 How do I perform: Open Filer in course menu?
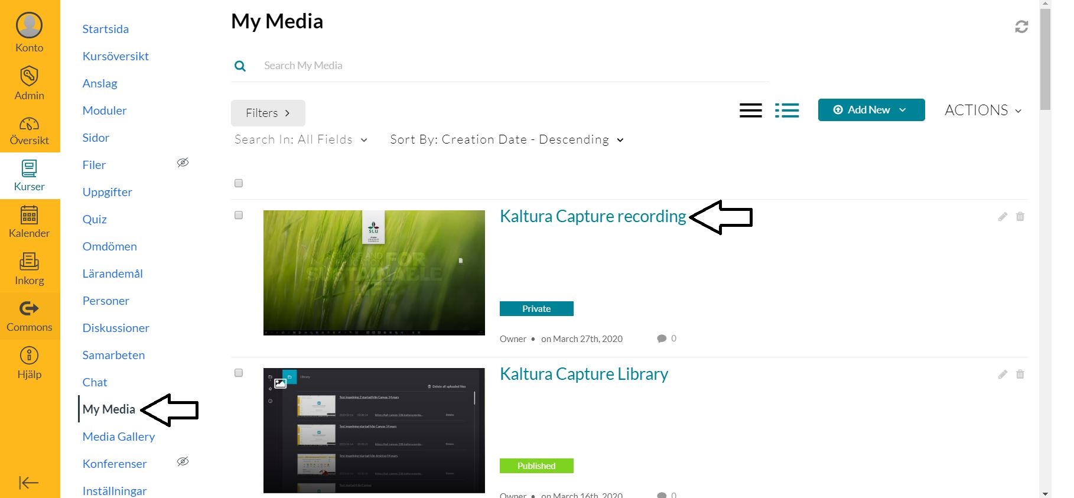[x=94, y=165]
